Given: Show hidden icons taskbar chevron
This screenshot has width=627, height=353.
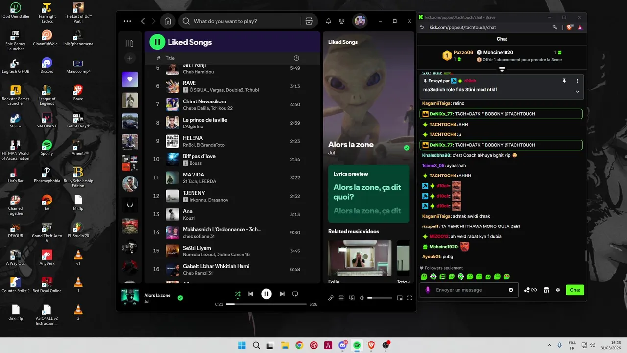Looking at the screenshot, I should (x=548, y=345).
